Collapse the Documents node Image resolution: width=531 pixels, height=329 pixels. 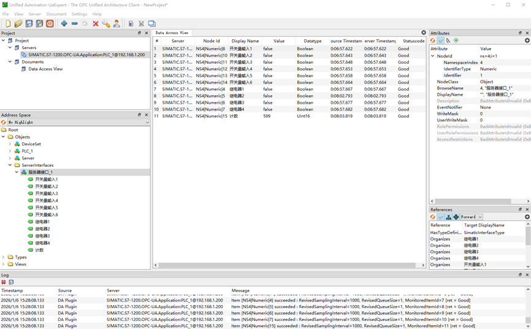pos(10,61)
